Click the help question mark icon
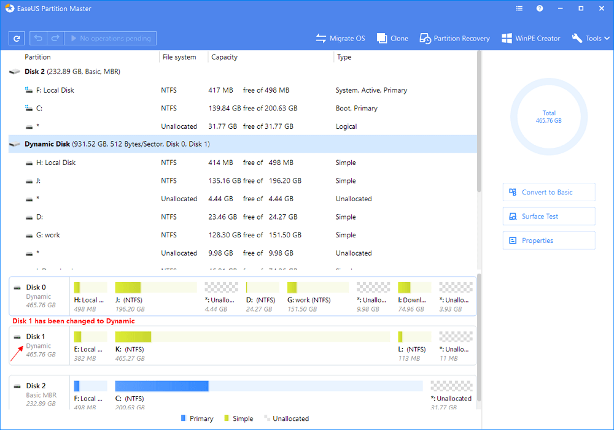 540,9
